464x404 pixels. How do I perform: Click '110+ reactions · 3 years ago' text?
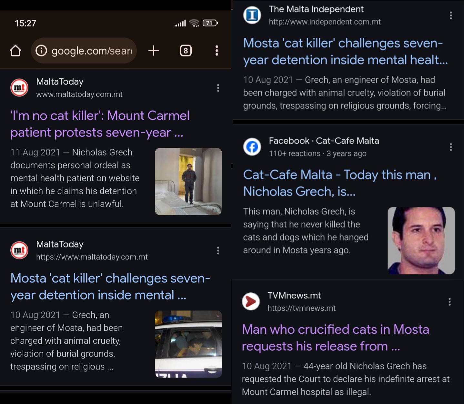pos(318,154)
